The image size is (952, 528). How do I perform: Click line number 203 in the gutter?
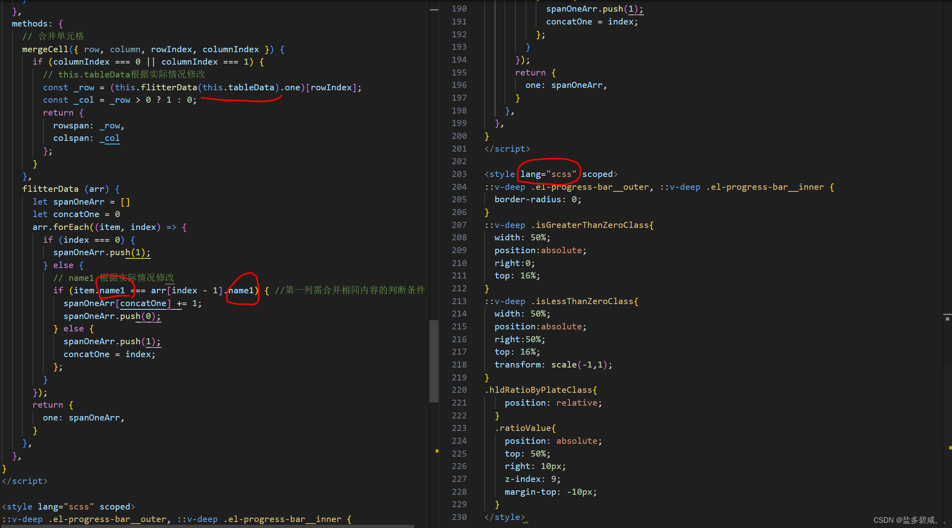coord(459,174)
